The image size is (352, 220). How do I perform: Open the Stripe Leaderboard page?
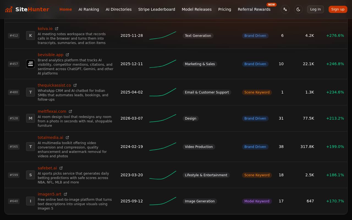(157, 9)
